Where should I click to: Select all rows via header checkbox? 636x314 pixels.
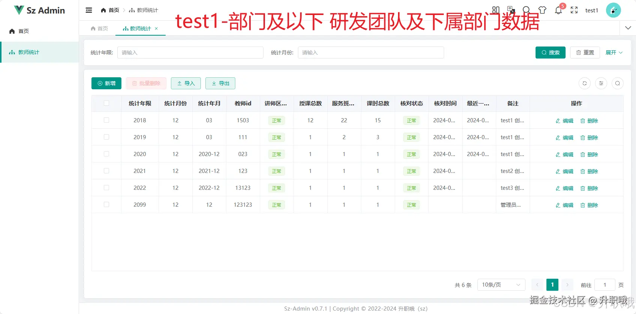[x=106, y=103]
